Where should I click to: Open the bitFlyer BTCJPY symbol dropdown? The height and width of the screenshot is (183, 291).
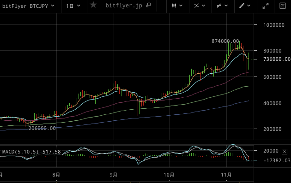[28, 6]
